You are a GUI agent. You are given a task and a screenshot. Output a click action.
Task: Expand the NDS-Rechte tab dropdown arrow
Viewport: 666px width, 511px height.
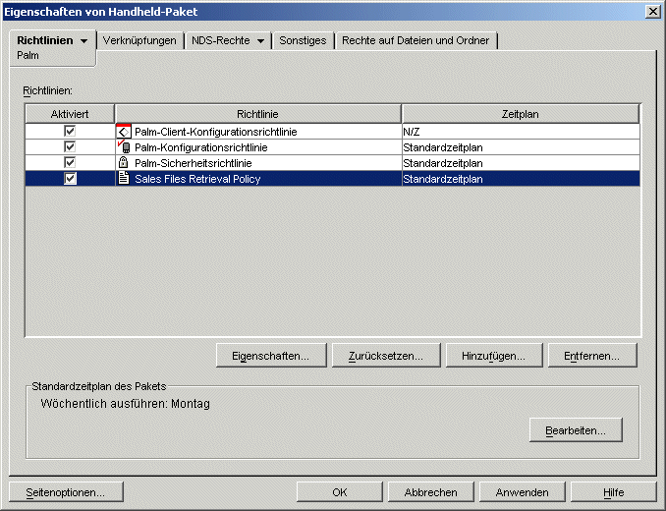point(260,41)
